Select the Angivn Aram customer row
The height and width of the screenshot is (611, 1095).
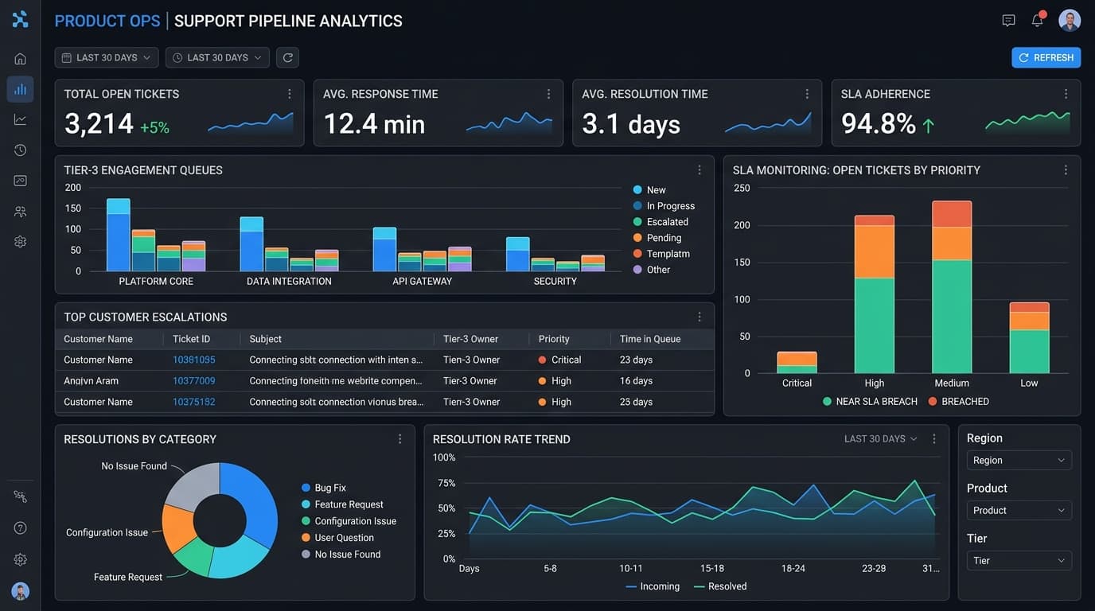(384, 381)
